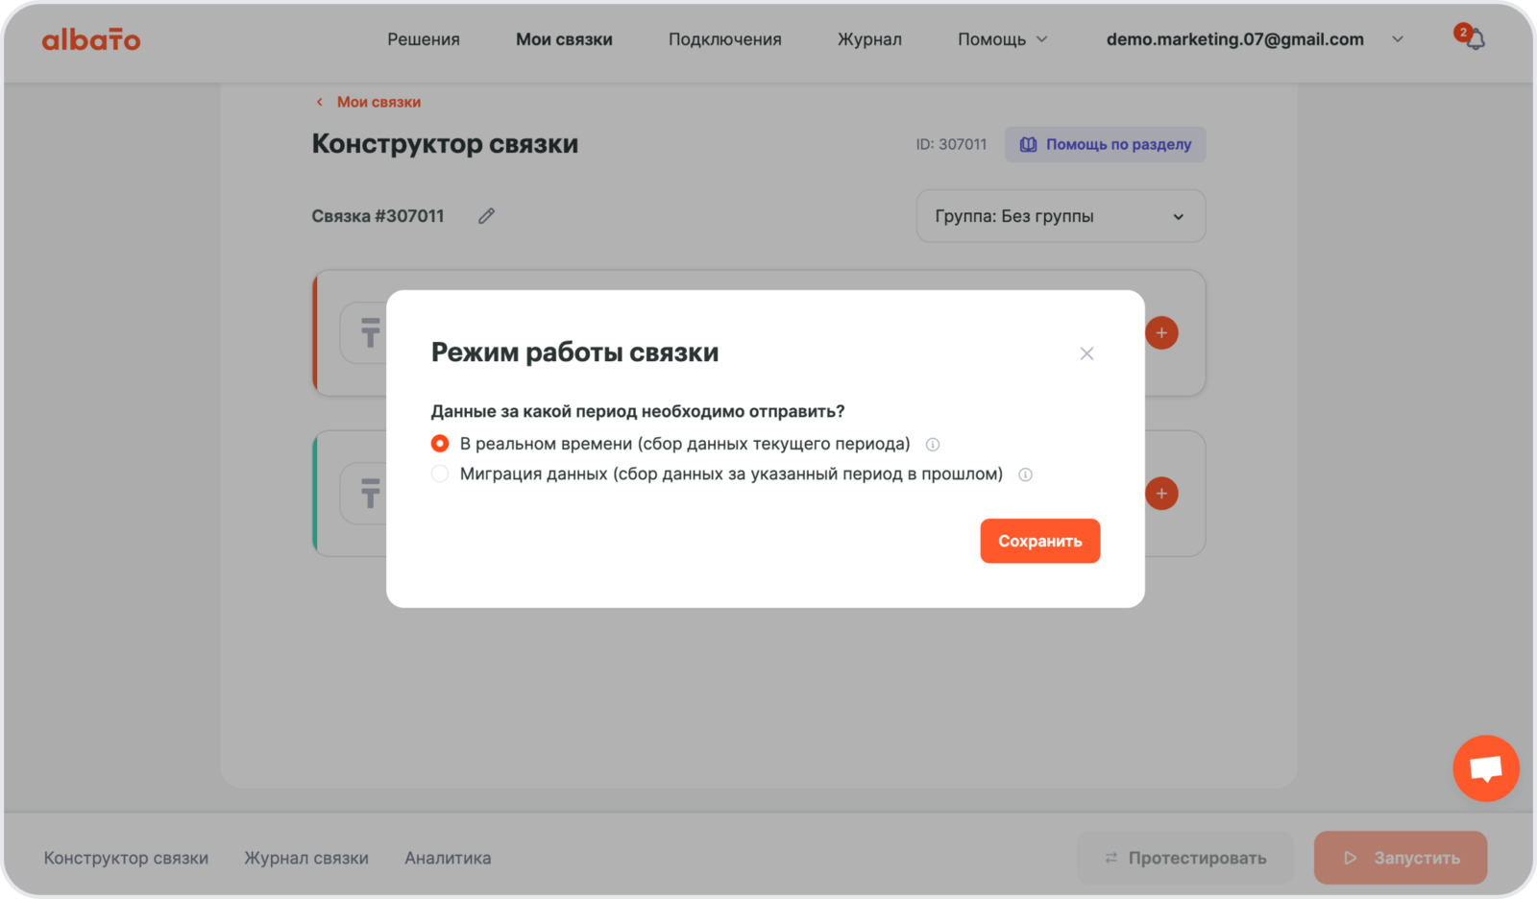Click info icon beside the real-time option

[932, 445]
